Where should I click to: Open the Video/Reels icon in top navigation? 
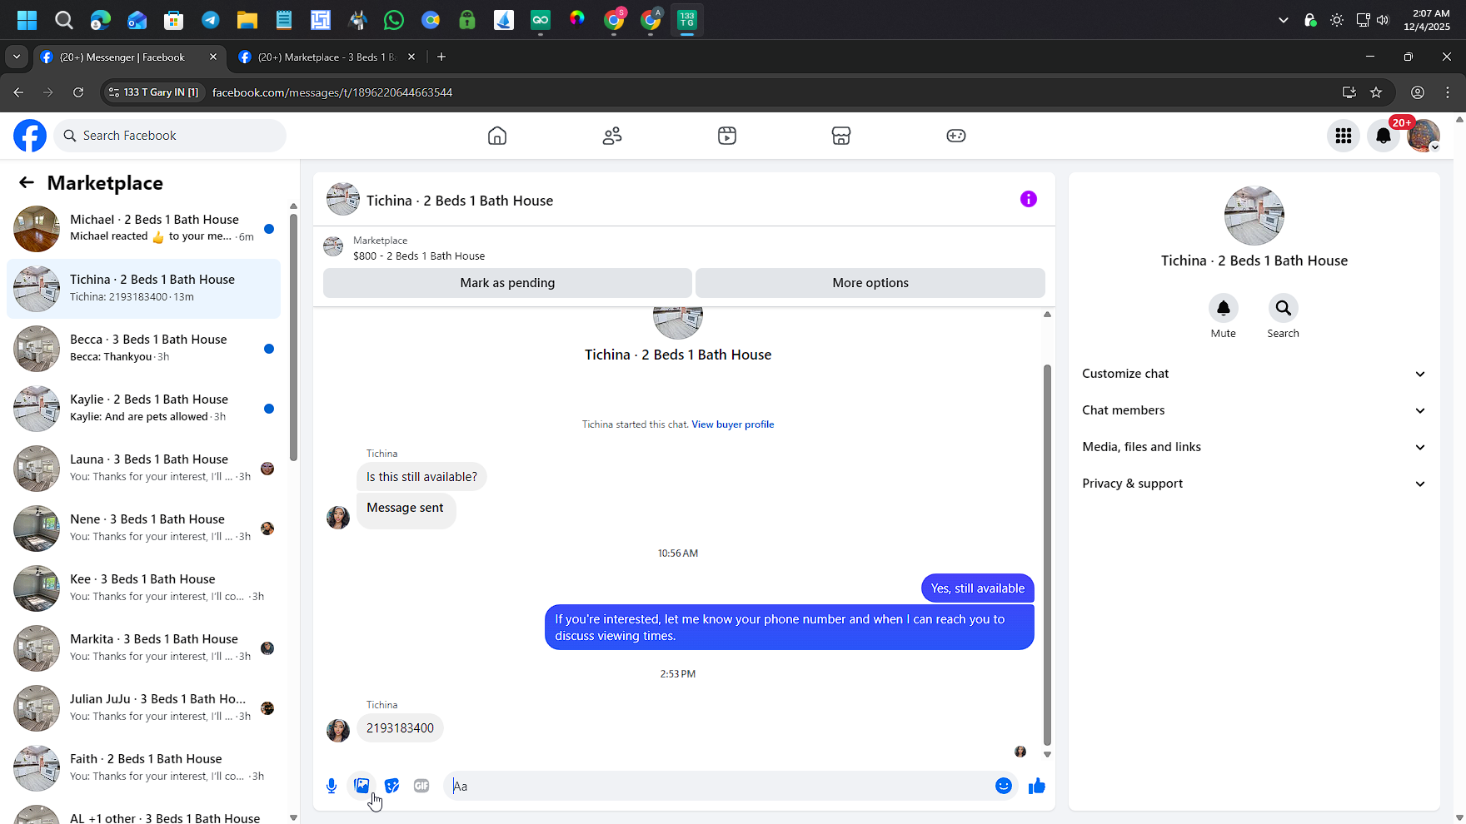coord(727,136)
